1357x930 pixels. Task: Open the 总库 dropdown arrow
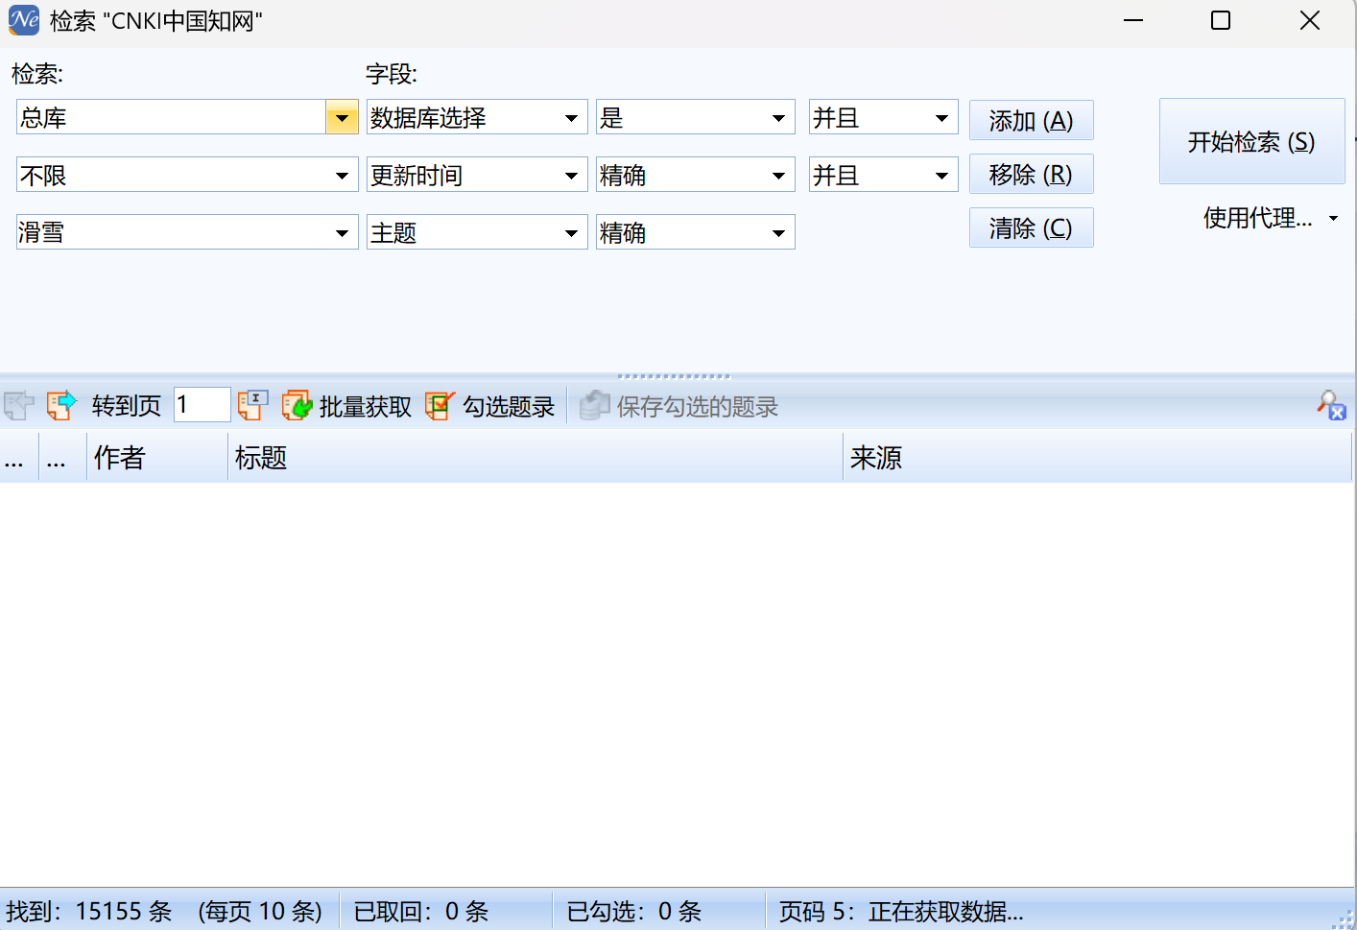tap(342, 118)
